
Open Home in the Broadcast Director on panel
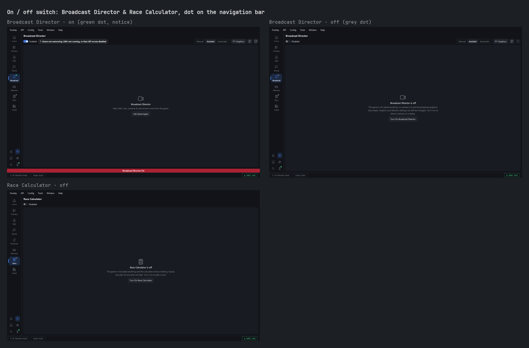14,39
